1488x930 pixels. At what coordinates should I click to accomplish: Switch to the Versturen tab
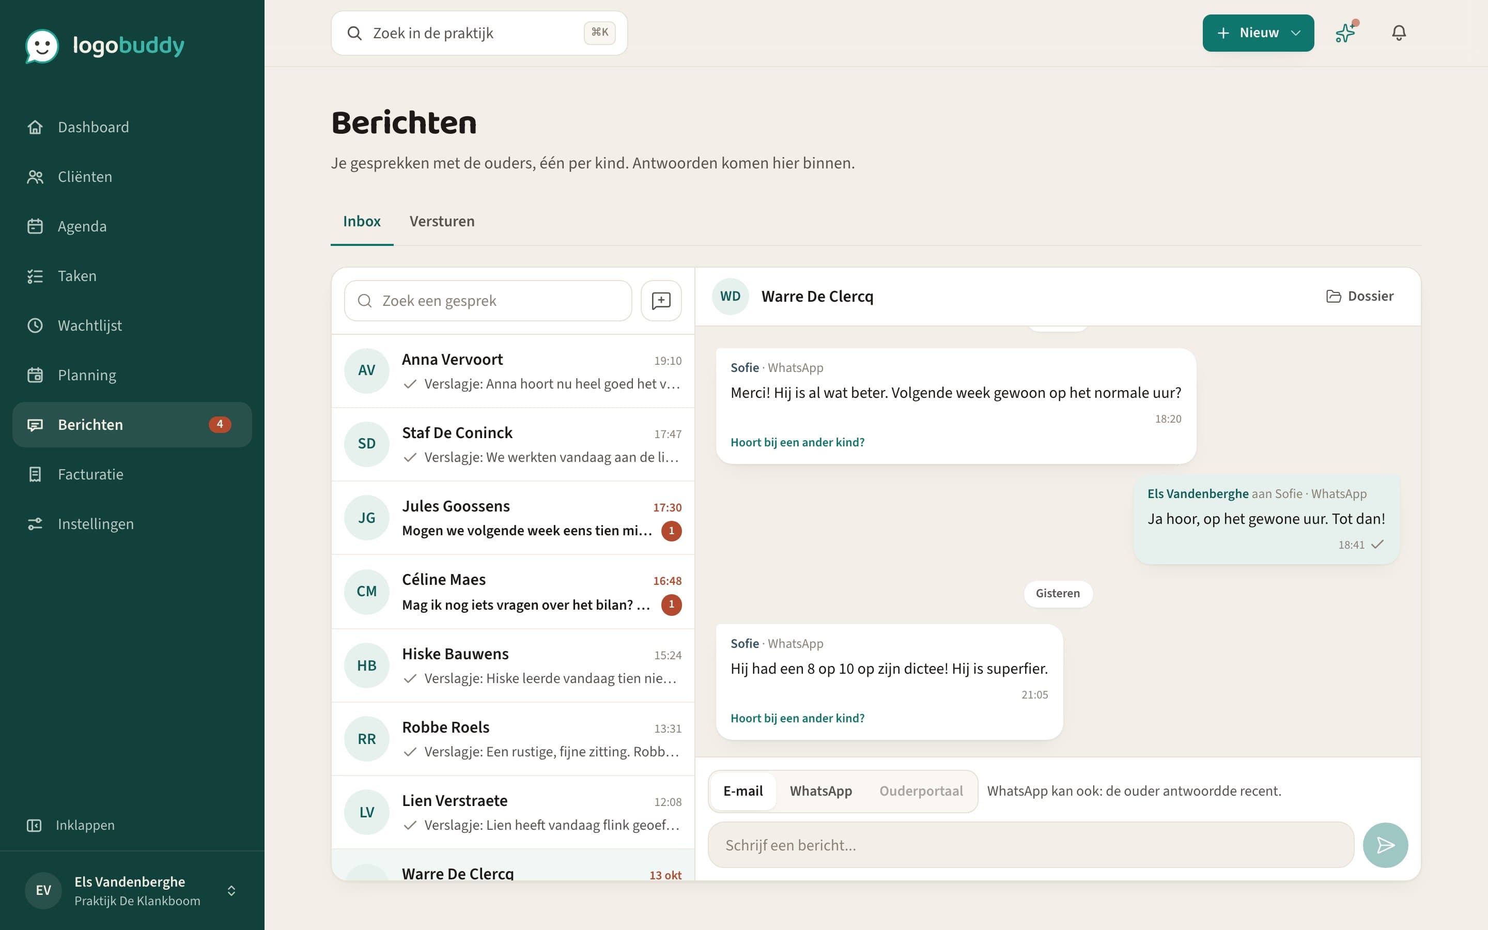(x=442, y=222)
